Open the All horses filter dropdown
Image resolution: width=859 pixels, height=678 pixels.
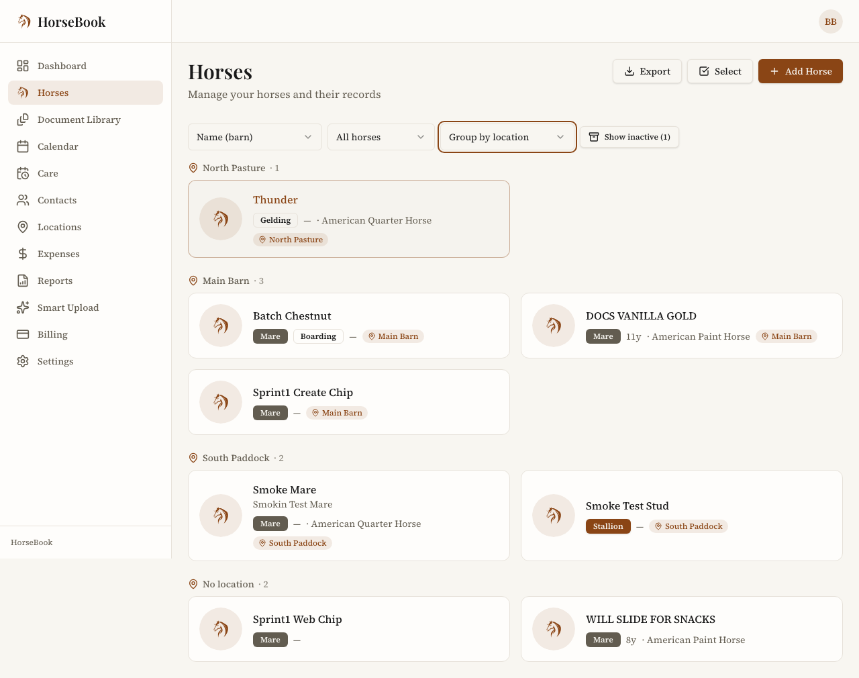(x=381, y=137)
